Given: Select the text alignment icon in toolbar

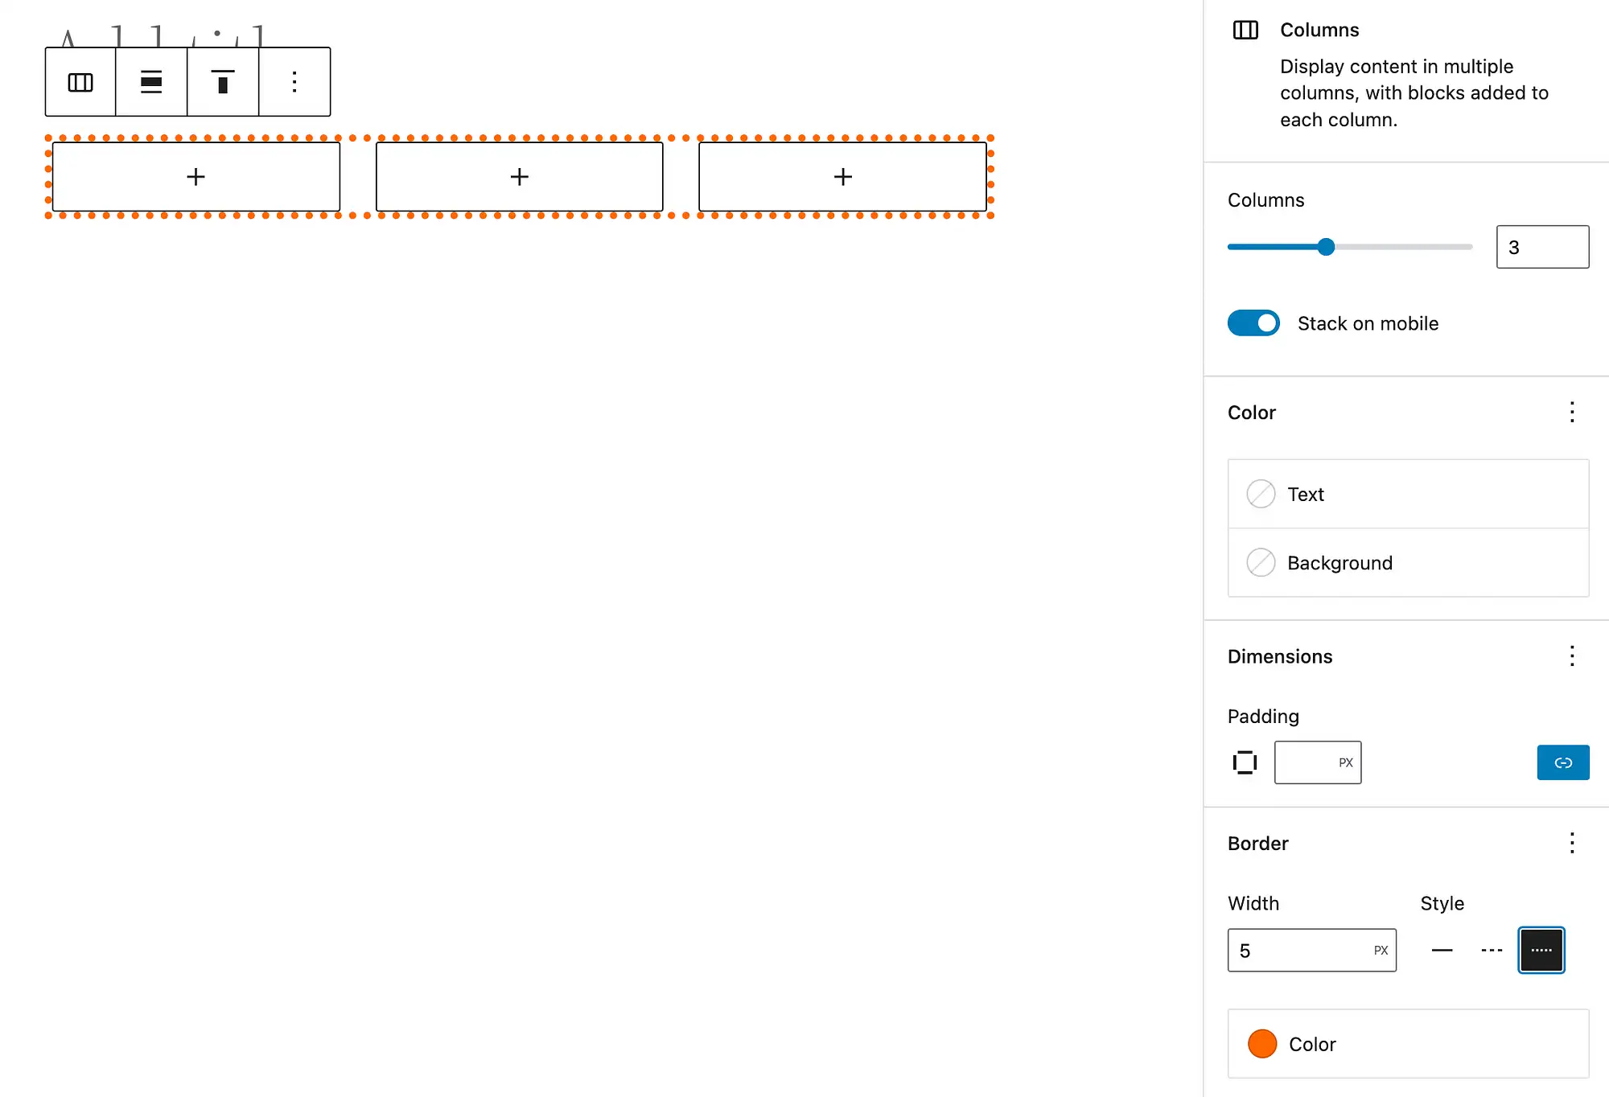Looking at the screenshot, I should 150,82.
